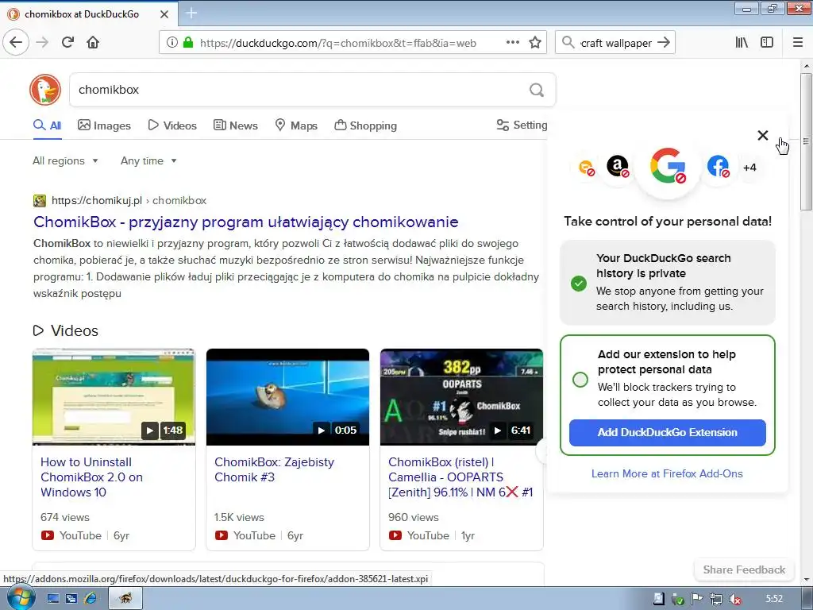Click the magnifier in DuckDuckGo search box

coord(537,91)
